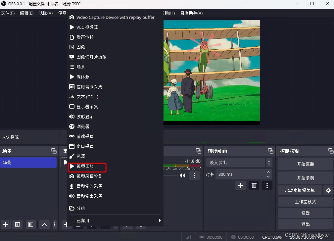The height and width of the screenshot is (241, 334).
Task: Click the 显示器采集 monitor icon
Action: pyautogui.click(x=72, y=107)
